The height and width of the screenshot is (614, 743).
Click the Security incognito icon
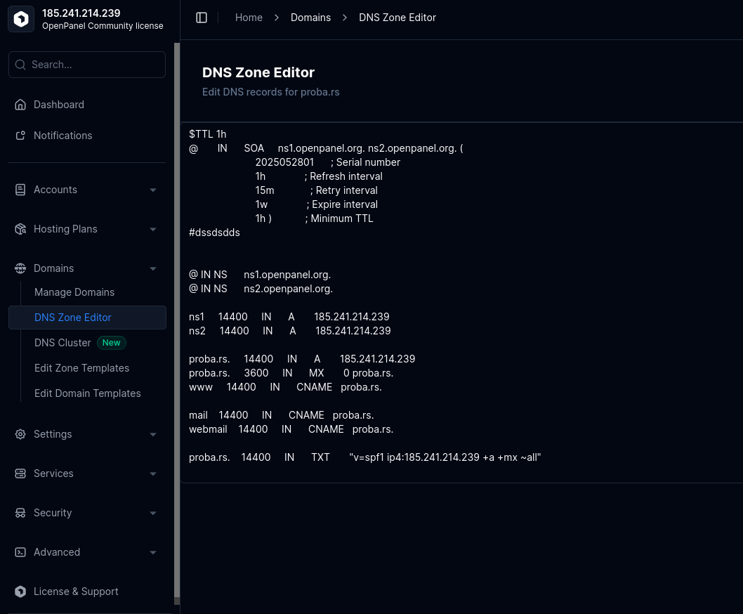coord(20,513)
